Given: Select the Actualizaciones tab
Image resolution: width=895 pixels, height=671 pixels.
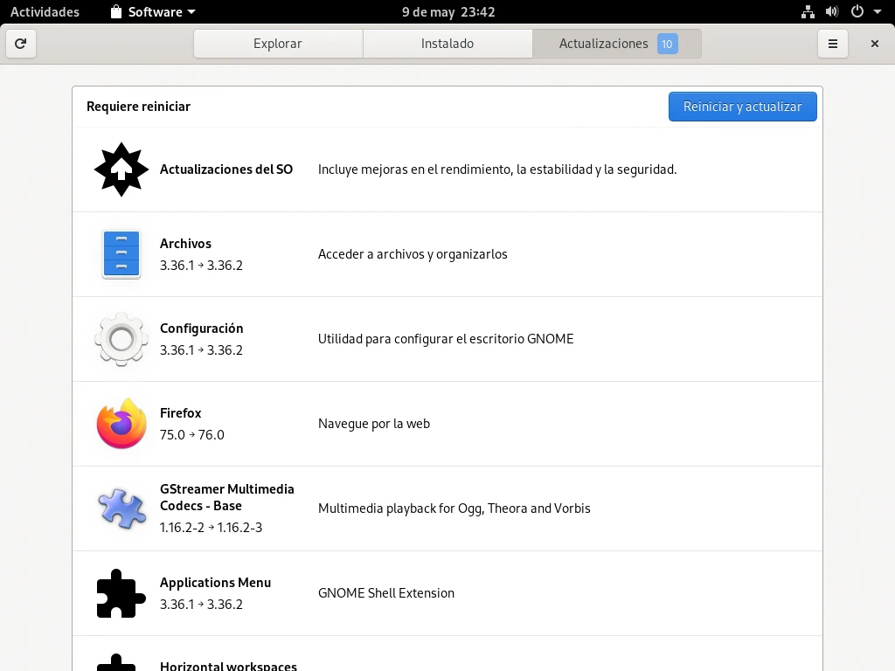Looking at the screenshot, I should [616, 44].
